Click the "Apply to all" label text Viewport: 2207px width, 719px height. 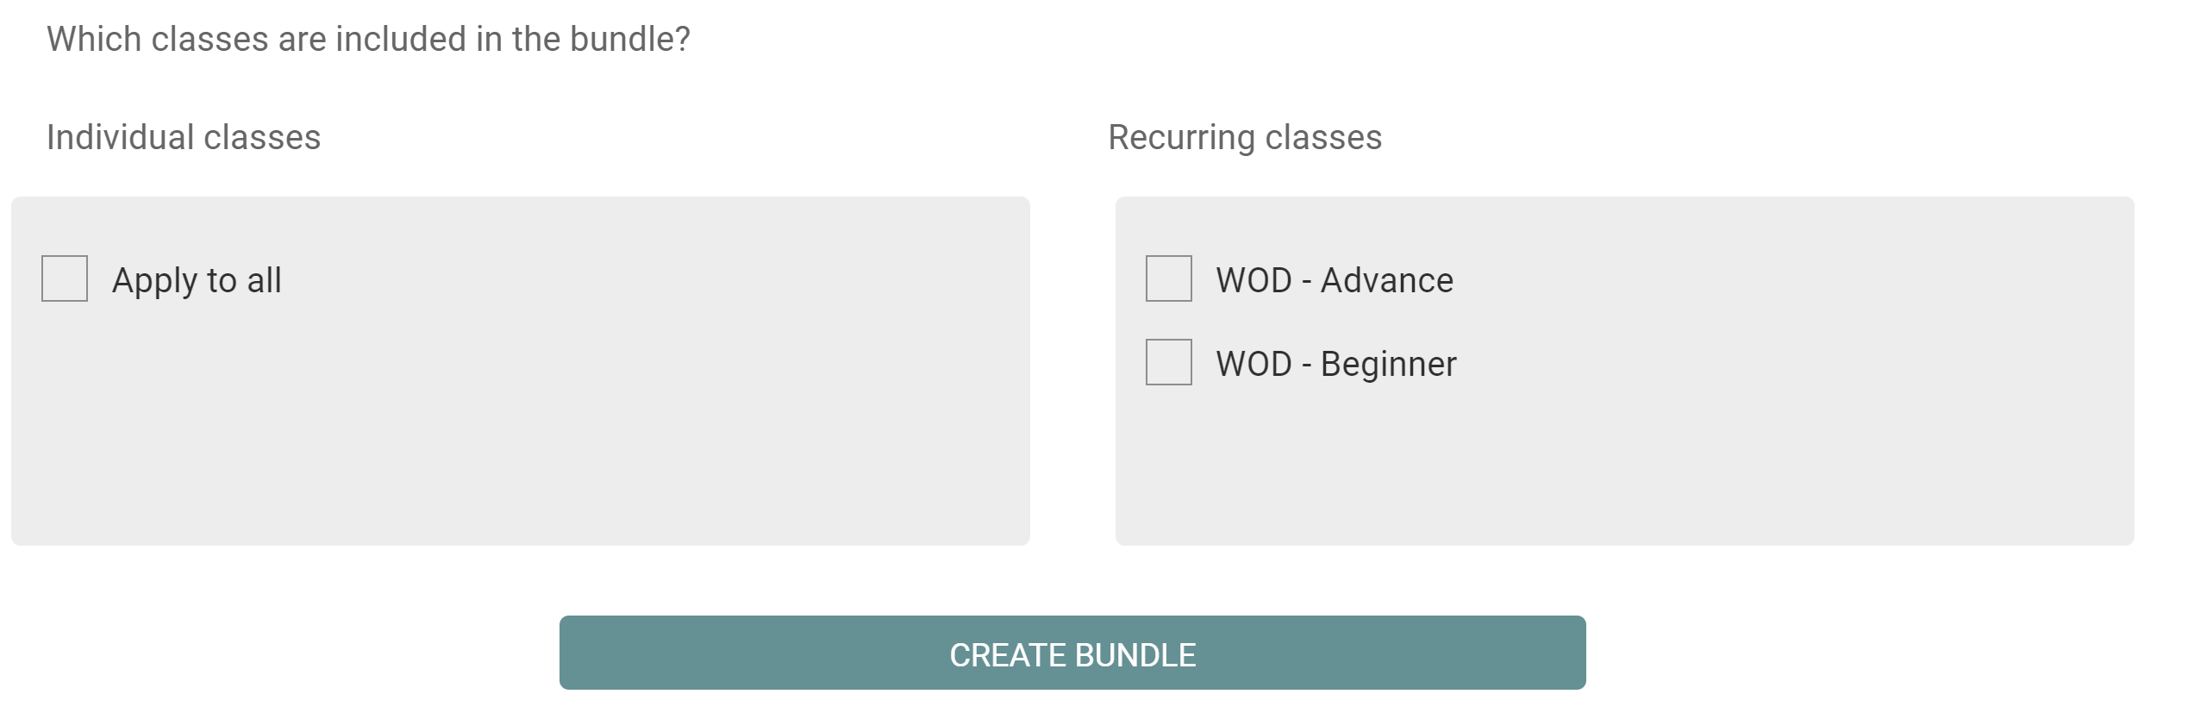pyautogui.click(x=197, y=281)
